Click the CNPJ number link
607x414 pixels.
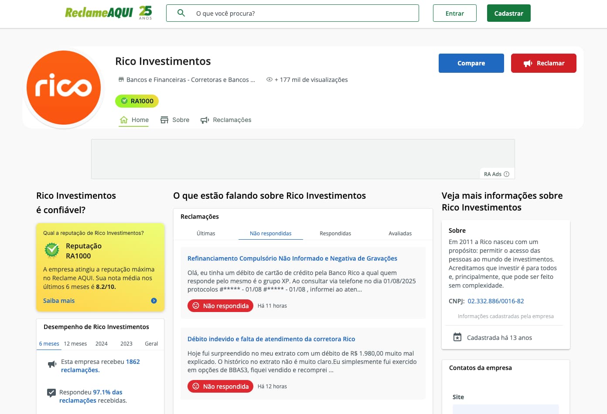point(496,301)
